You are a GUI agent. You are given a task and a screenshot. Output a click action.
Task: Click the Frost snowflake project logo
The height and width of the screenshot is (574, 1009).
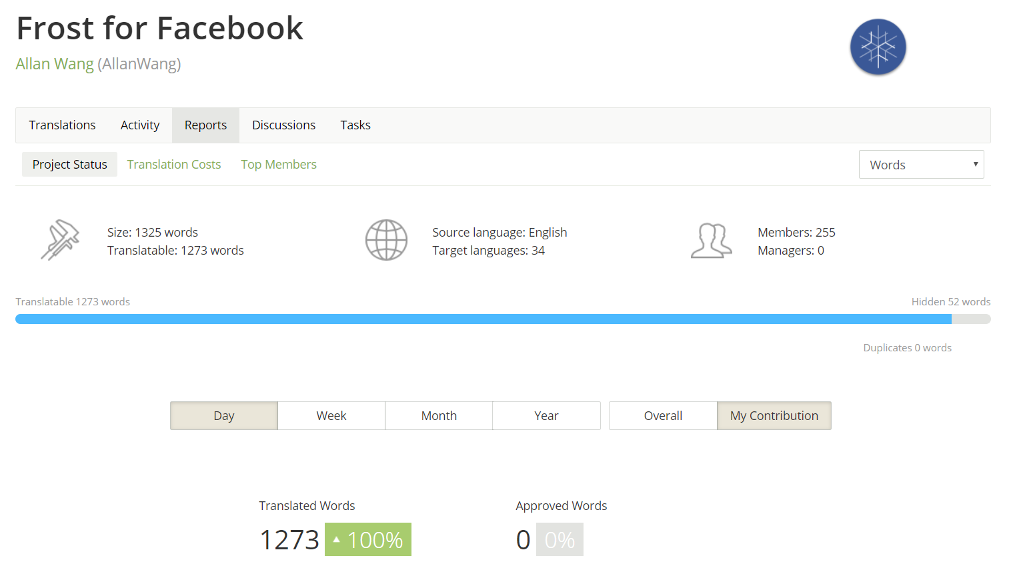[878, 47]
